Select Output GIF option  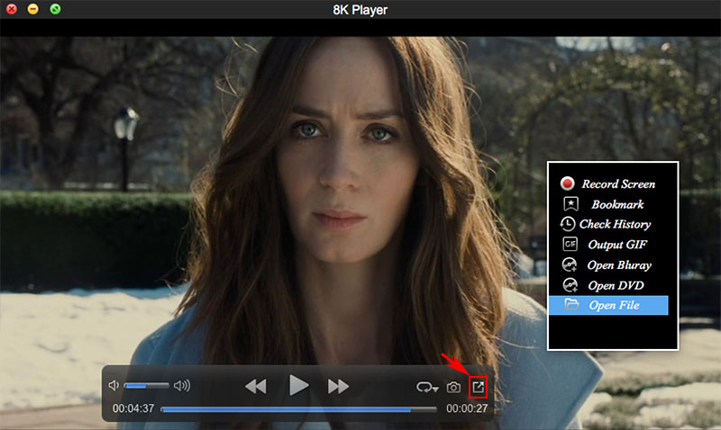pyautogui.click(x=617, y=245)
